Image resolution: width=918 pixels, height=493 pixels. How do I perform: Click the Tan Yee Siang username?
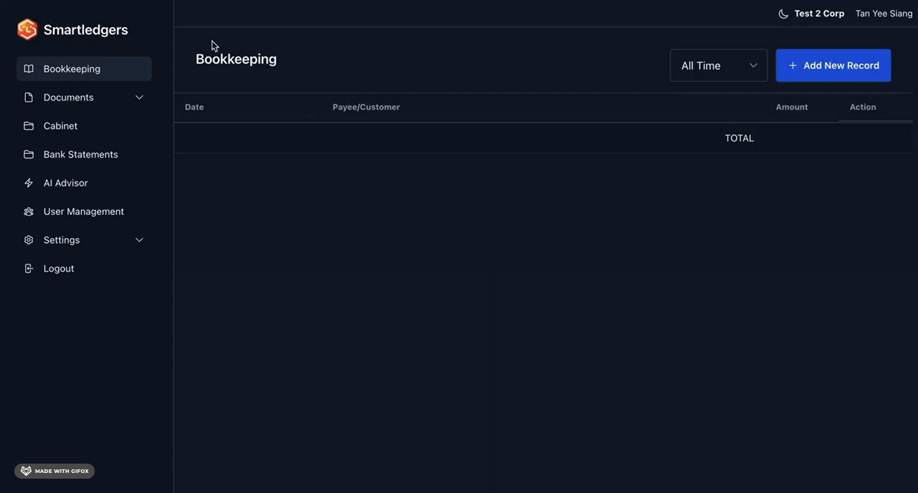(x=884, y=14)
